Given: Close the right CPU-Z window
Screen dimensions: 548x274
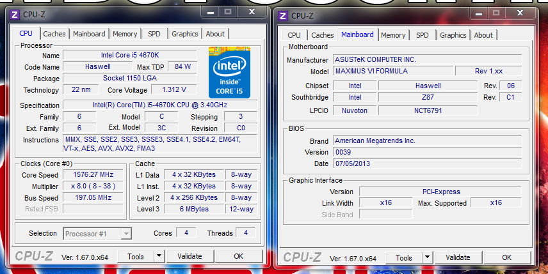Looking at the screenshot, I should [520, 13].
